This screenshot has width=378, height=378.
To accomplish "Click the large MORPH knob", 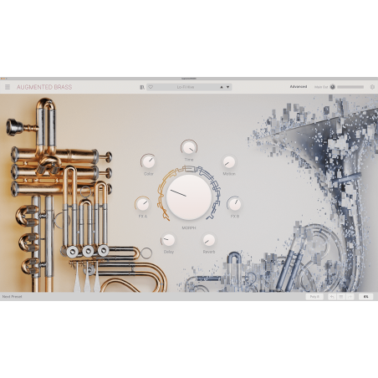I will click(189, 197).
